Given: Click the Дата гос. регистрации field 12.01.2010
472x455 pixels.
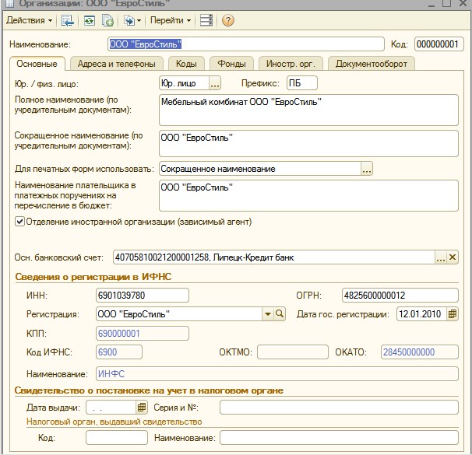Looking at the screenshot, I should click(x=421, y=314).
